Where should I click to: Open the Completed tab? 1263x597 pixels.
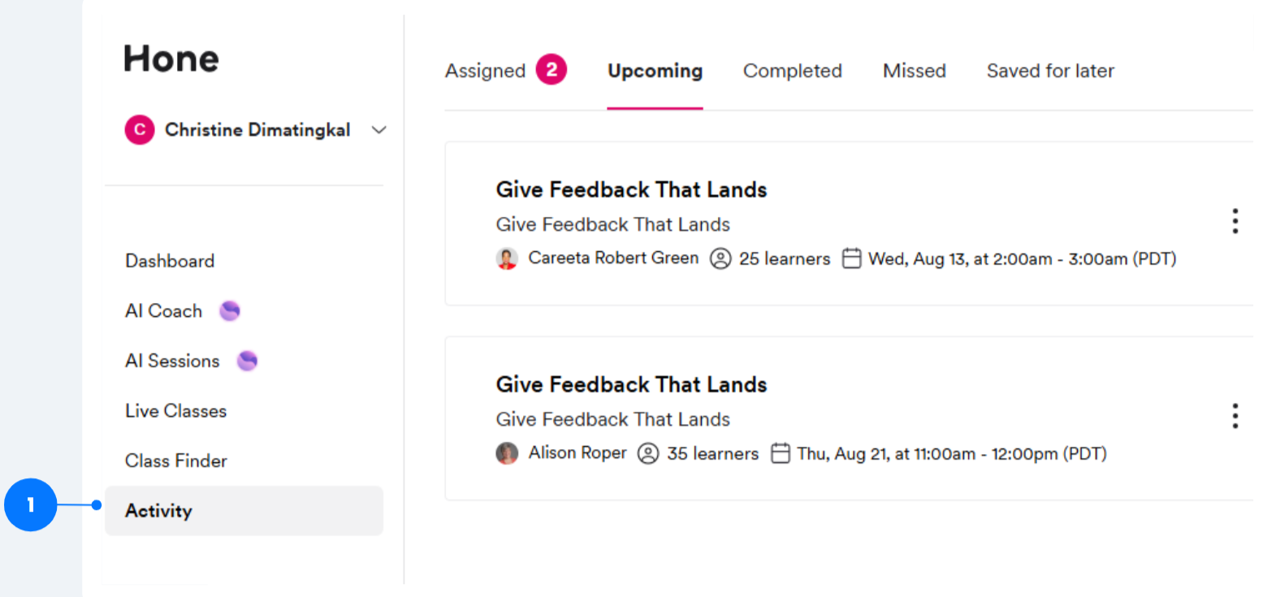click(x=792, y=71)
